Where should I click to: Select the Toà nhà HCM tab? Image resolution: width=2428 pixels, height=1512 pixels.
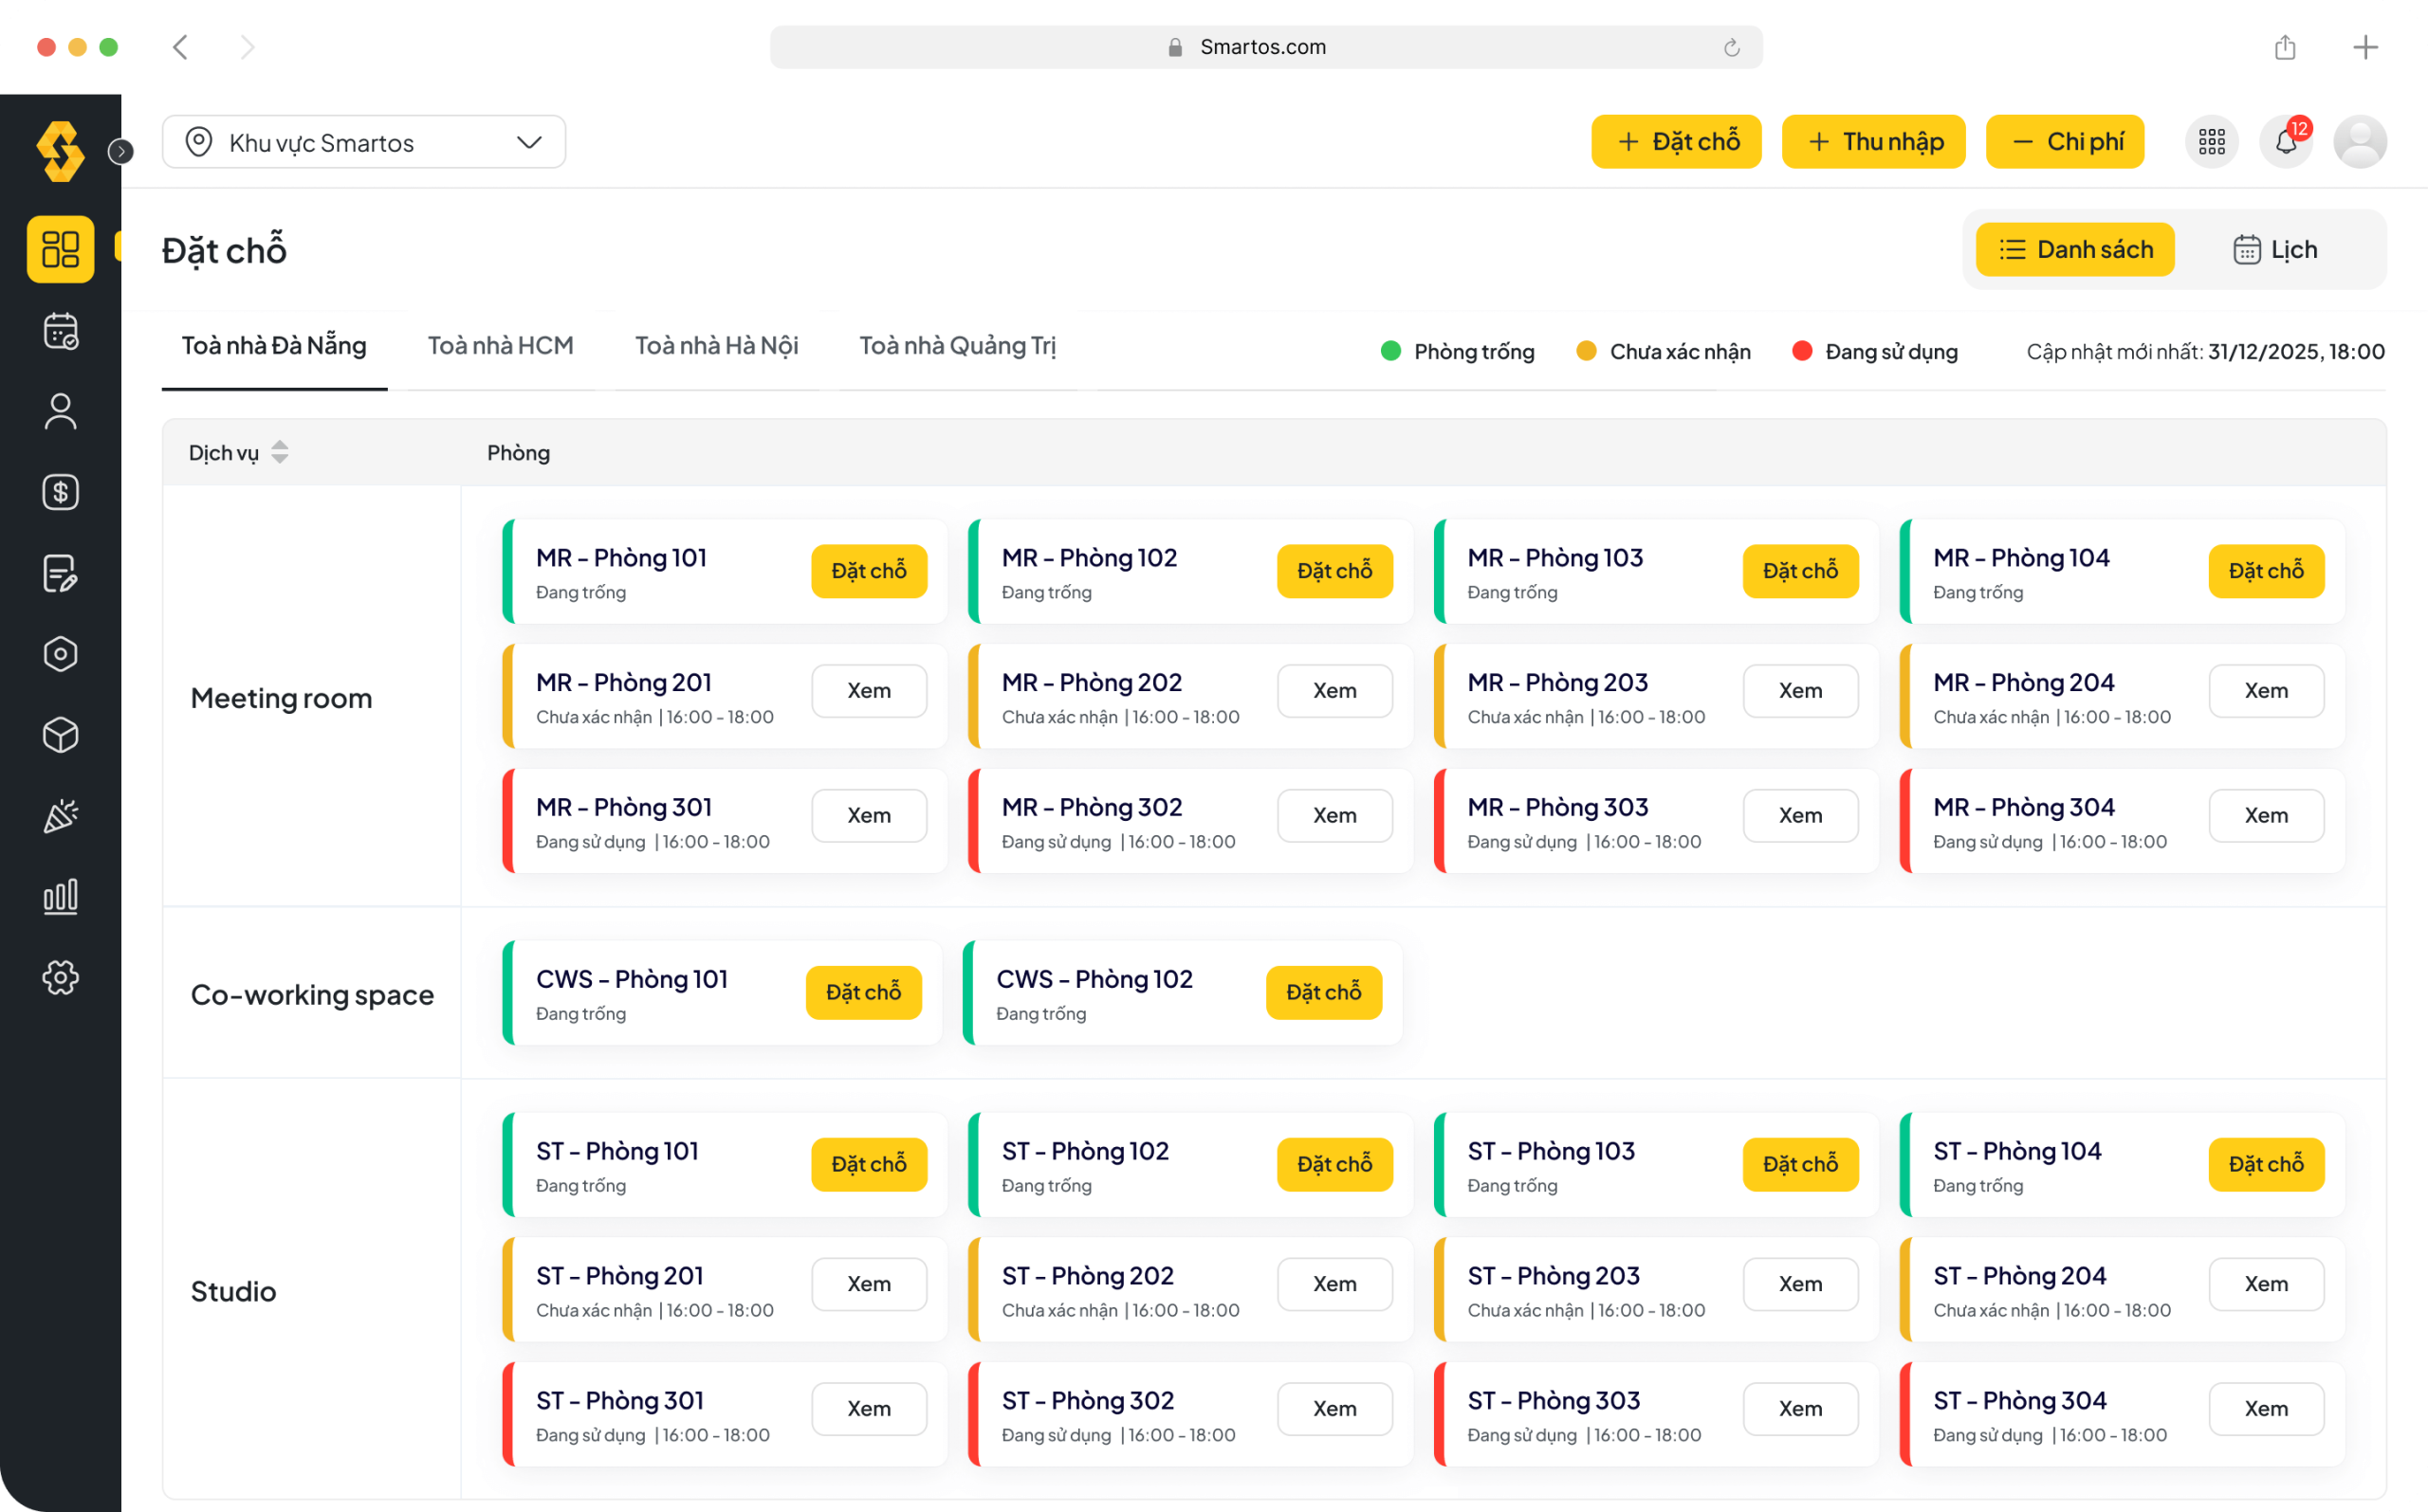(x=500, y=346)
